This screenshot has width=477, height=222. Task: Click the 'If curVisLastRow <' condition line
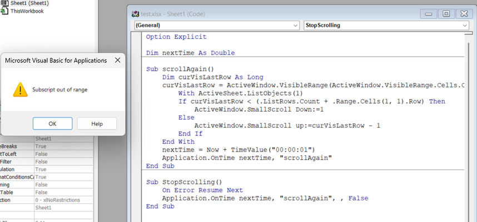(x=311, y=102)
